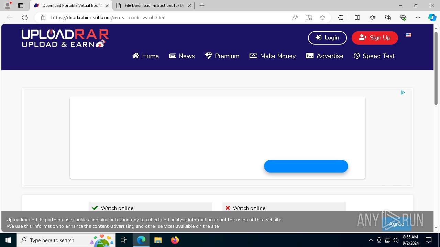Open the Premium menu item

222,56
